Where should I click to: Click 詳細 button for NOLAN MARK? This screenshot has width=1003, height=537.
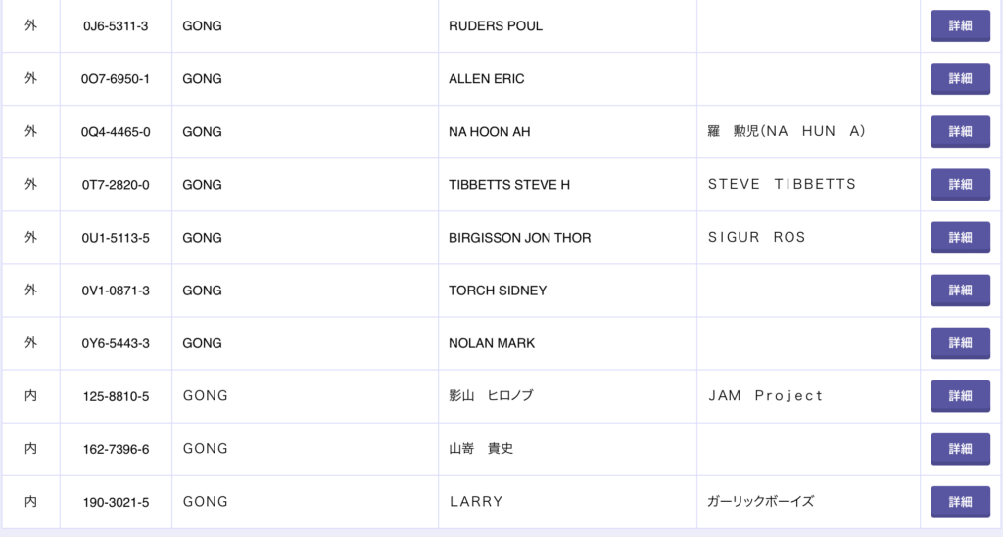coord(960,343)
